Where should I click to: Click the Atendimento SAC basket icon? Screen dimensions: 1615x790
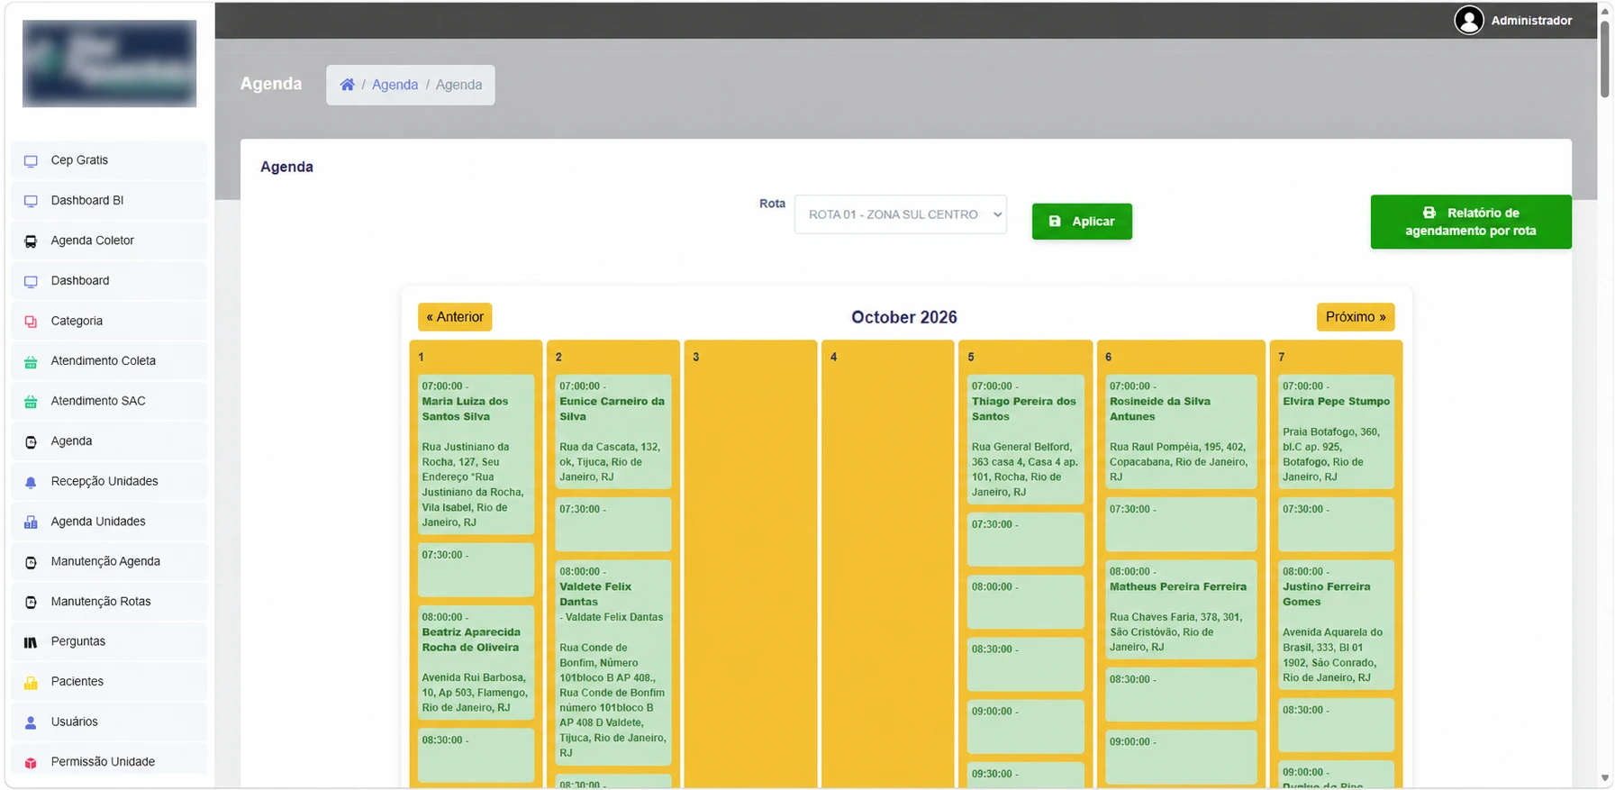(31, 402)
